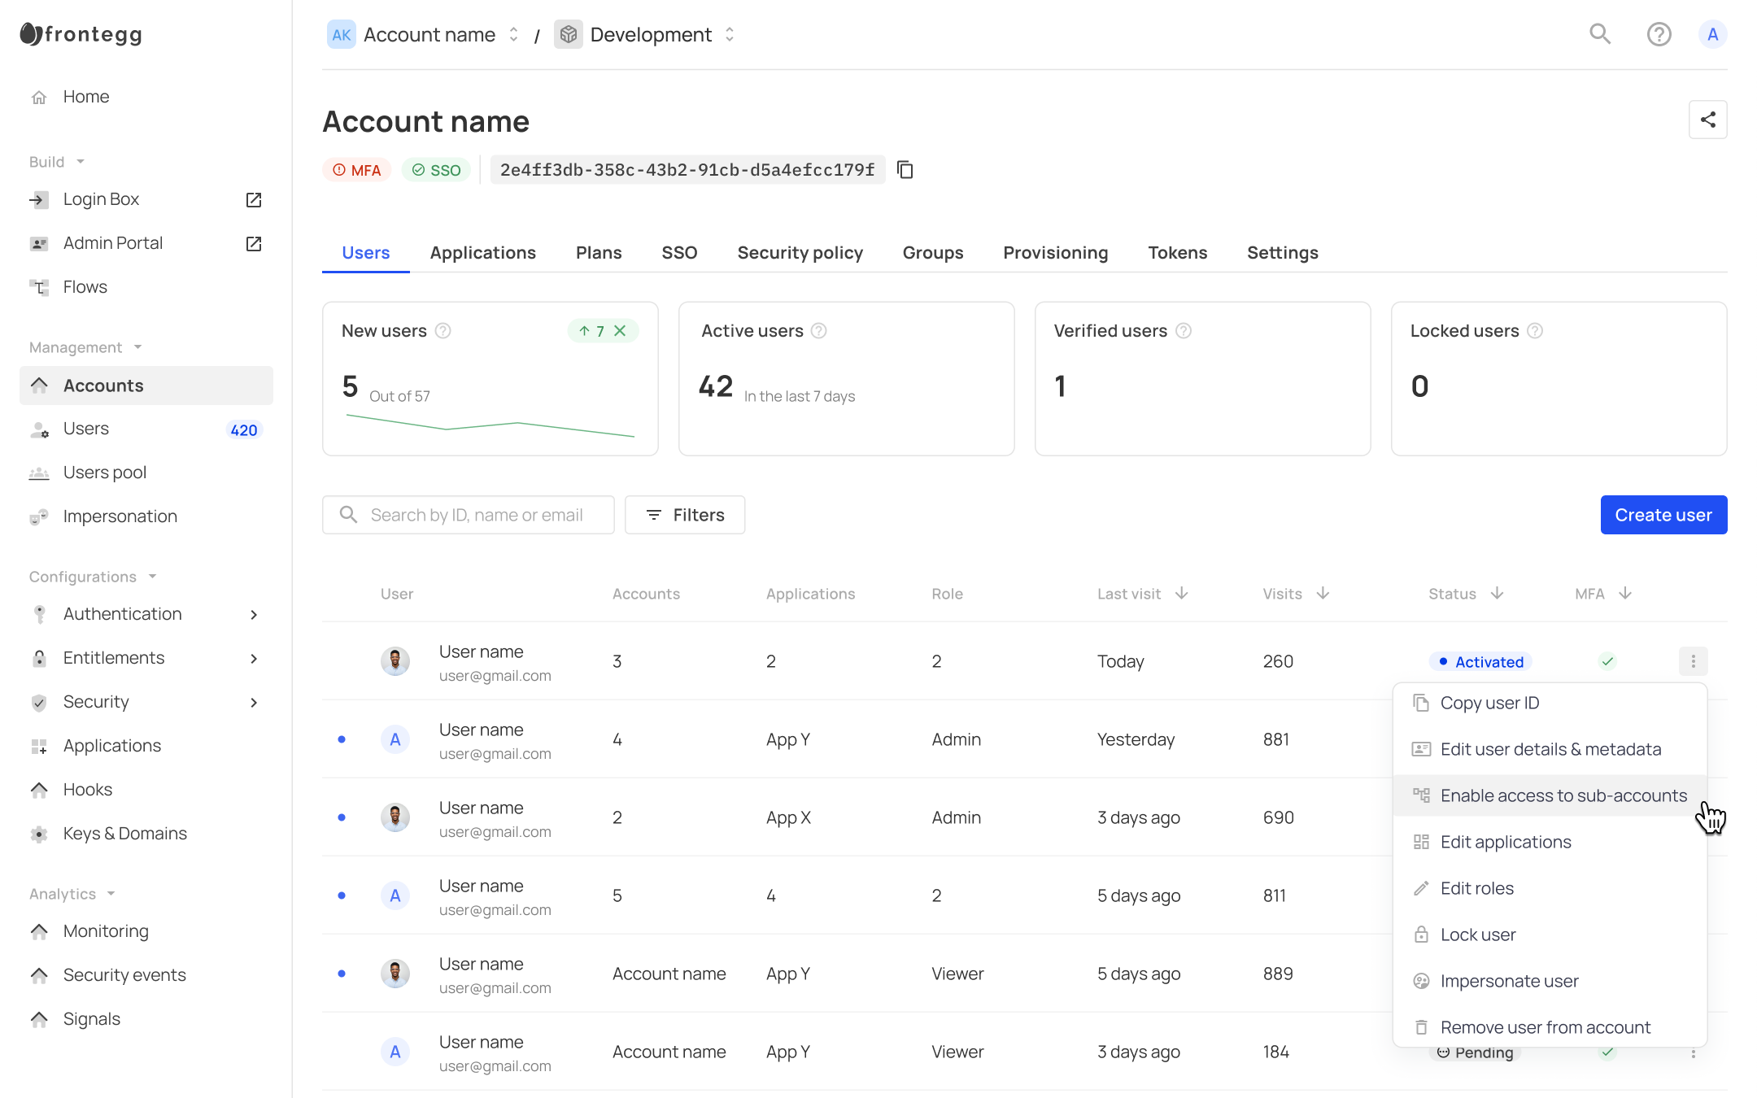Viewport: 1757px width, 1098px height.
Task: Open external link icon beside Login Box
Action: (x=254, y=200)
